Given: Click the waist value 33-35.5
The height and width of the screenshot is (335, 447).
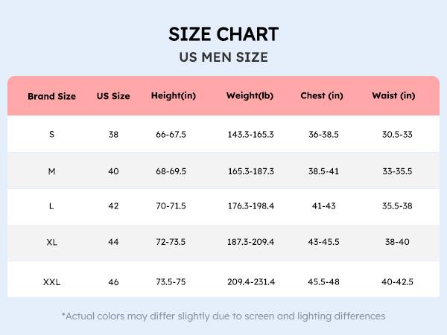Looking at the screenshot, I should (x=397, y=172).
